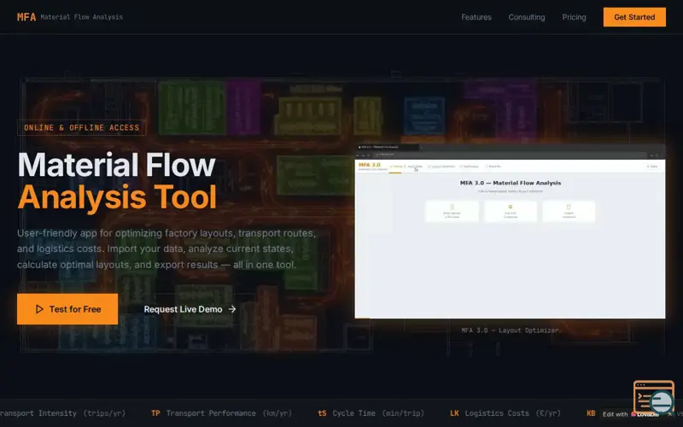
Task: Click the play icon in Test for Free
Action: pos(39,309)
